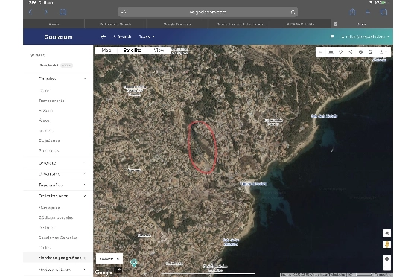Open the messages flag icon in header
417x277 pixels.
tap(332, 36)
